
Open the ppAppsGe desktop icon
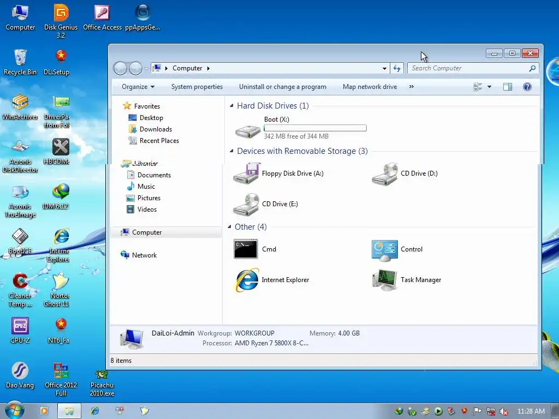click(142, 18)
